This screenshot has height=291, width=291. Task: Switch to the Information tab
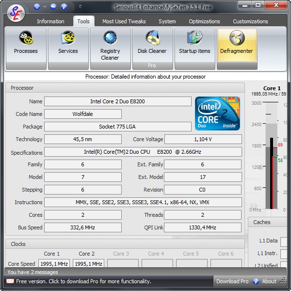coord(50,21)
